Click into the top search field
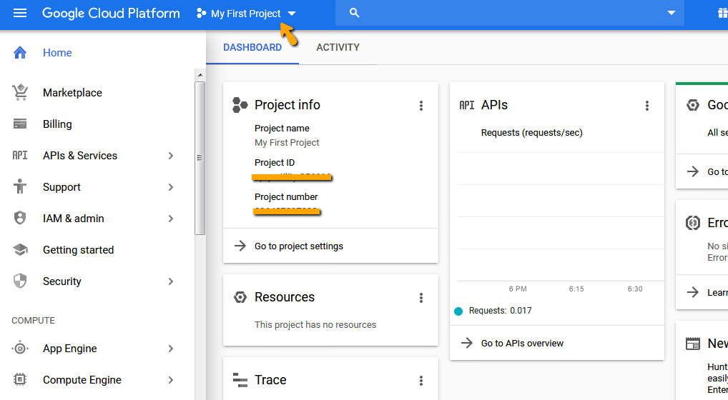This screenshot has width=728, height=400. pos(509,13)
